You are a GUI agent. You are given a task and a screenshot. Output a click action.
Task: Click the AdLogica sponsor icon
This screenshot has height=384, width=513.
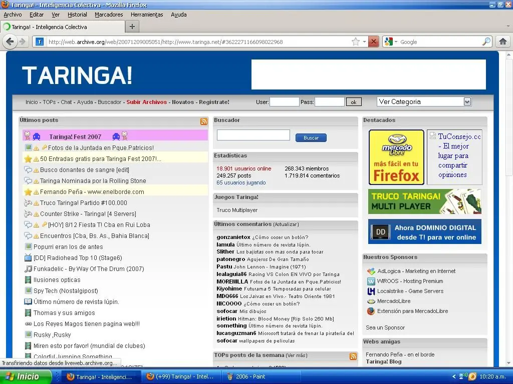[x=371, y=271]
